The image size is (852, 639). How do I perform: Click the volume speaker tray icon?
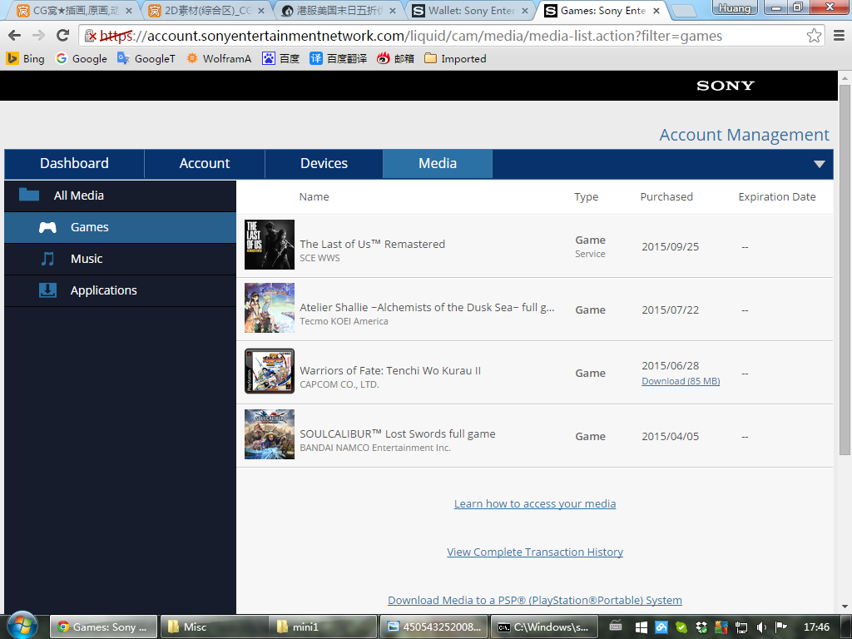(761, 627)
